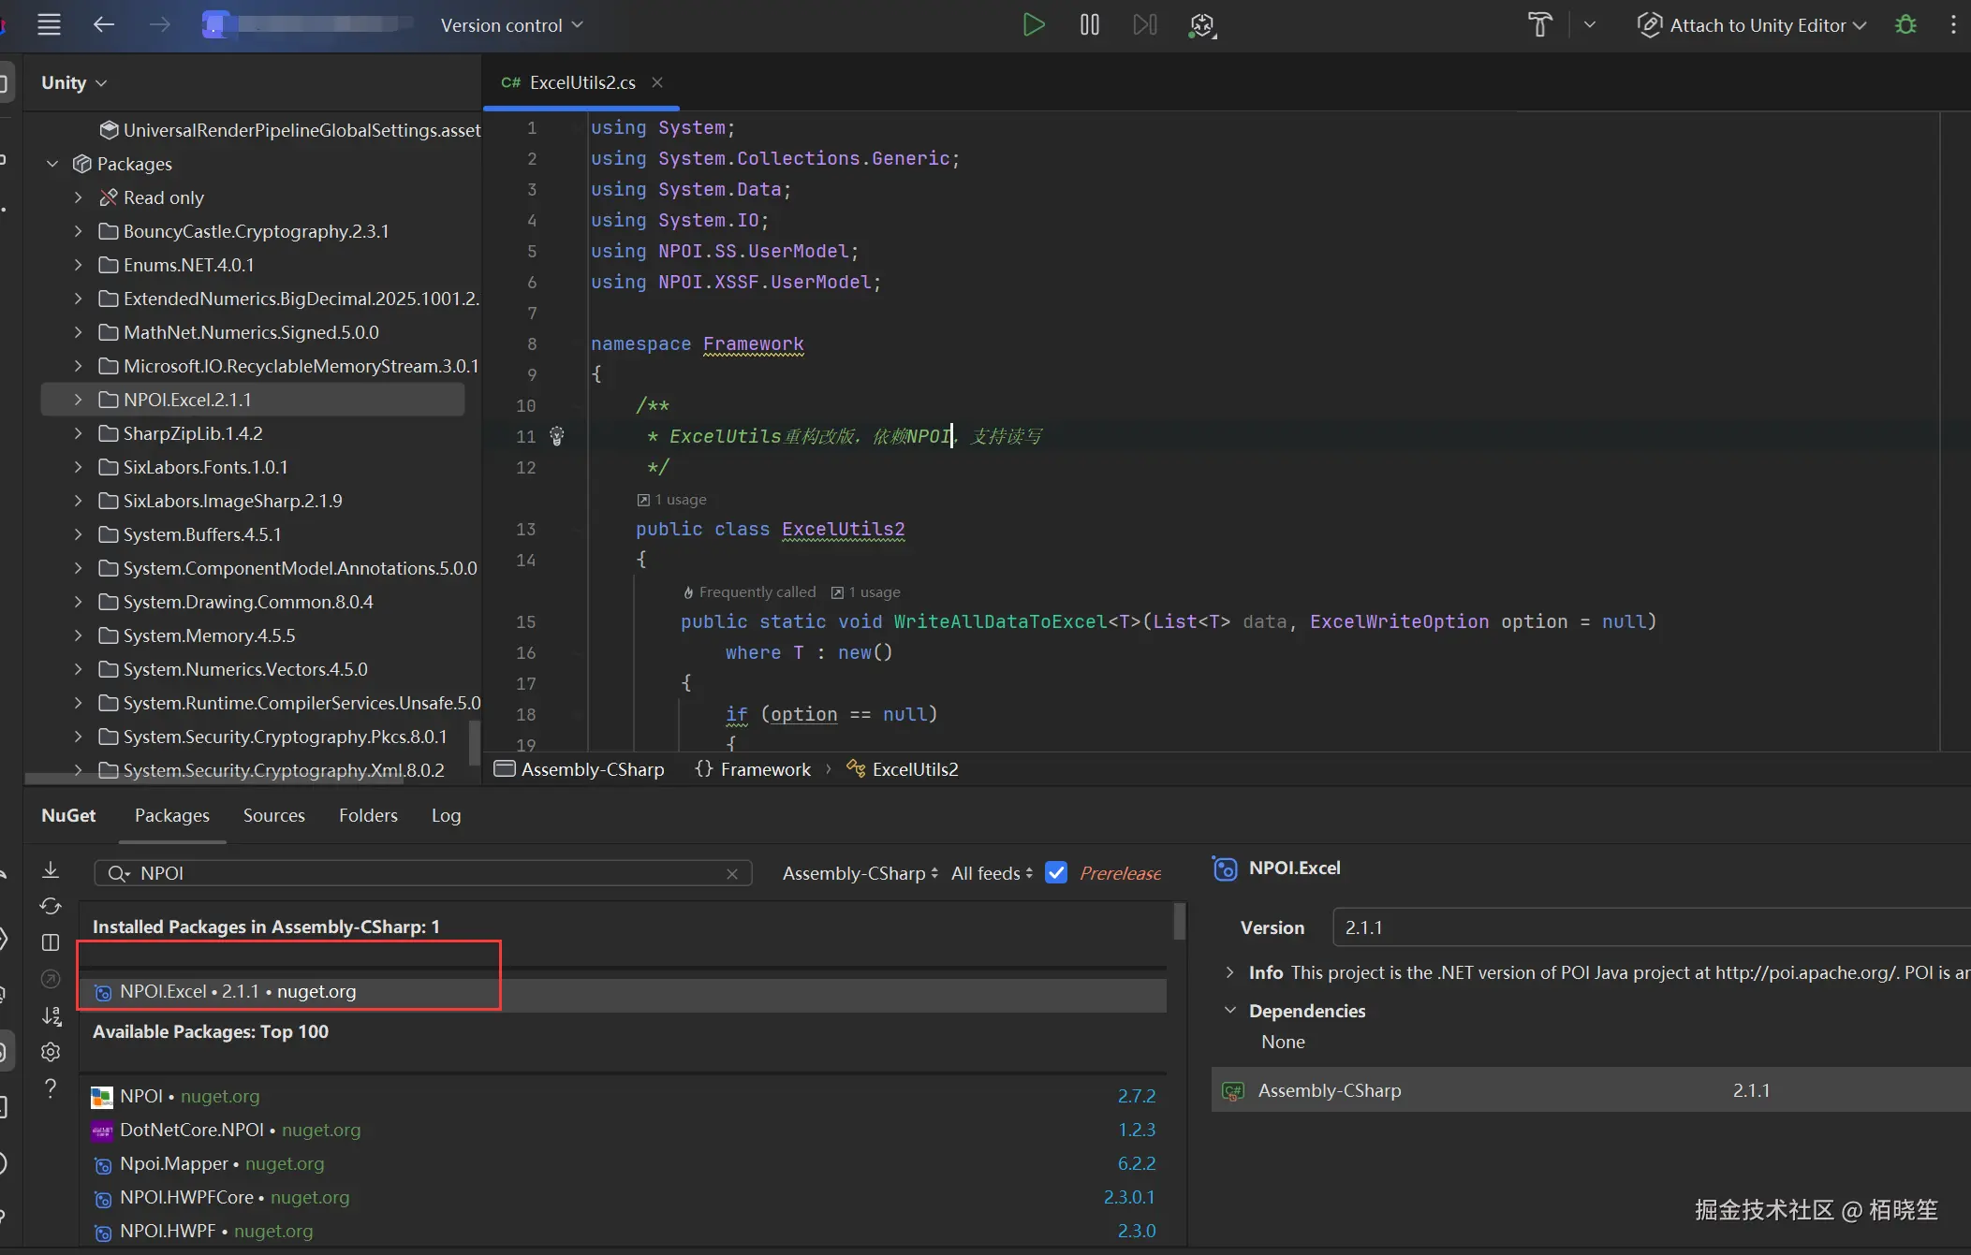Collapse the Dependencies section
The height and width of the screenshot is (1255, 1971).
tap(1230, 1012)
